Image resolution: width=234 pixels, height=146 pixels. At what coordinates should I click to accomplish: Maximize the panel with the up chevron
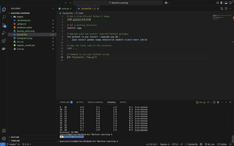pyautogui.click(x=226, y=102)
